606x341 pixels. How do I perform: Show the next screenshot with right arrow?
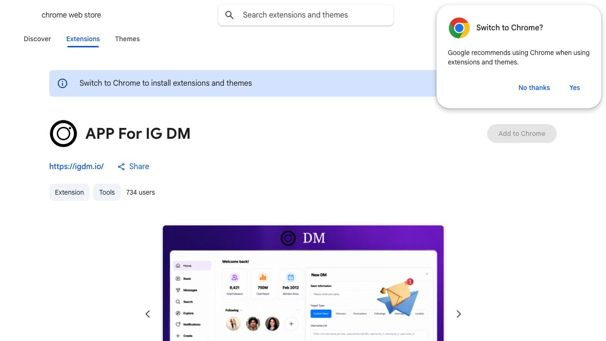(x=458, y=314)
